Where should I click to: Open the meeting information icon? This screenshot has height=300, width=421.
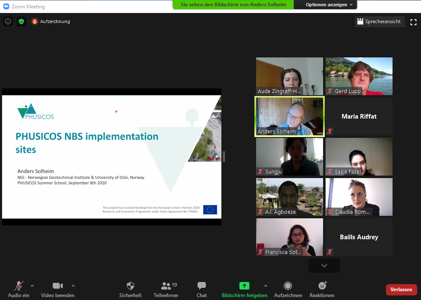coord(8,21)
